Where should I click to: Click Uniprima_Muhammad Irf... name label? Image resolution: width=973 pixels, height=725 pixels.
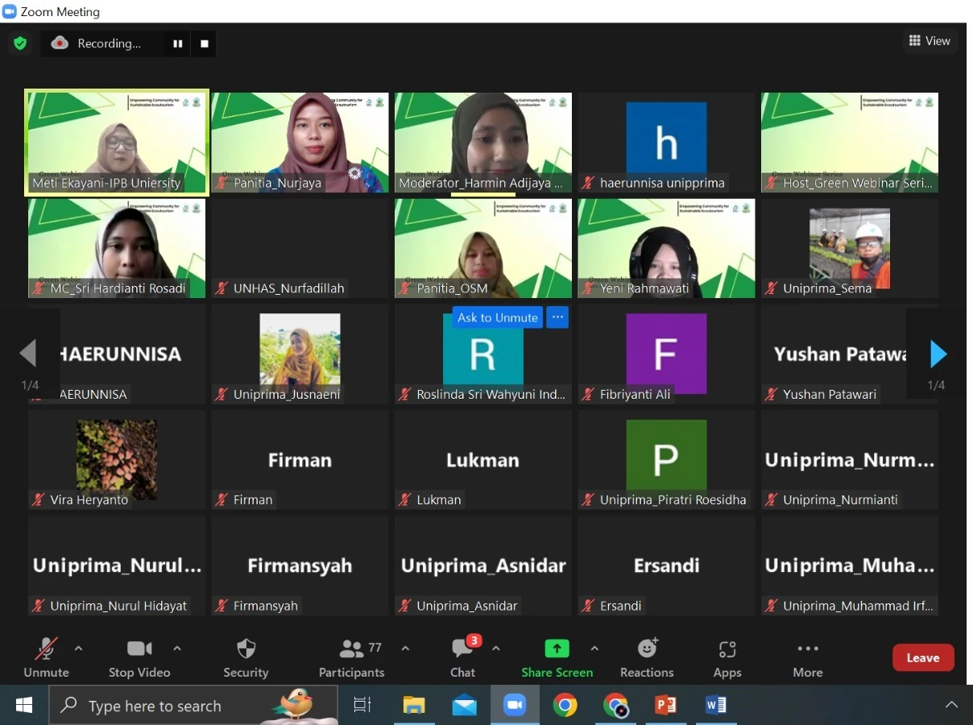click(x=858, y=606)
